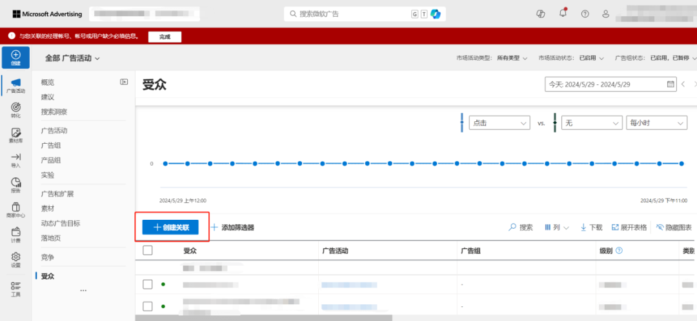The height and width of the screenshot is (321, 697).
Task: Open 竞争 in navigation
Action: [48, 257]
